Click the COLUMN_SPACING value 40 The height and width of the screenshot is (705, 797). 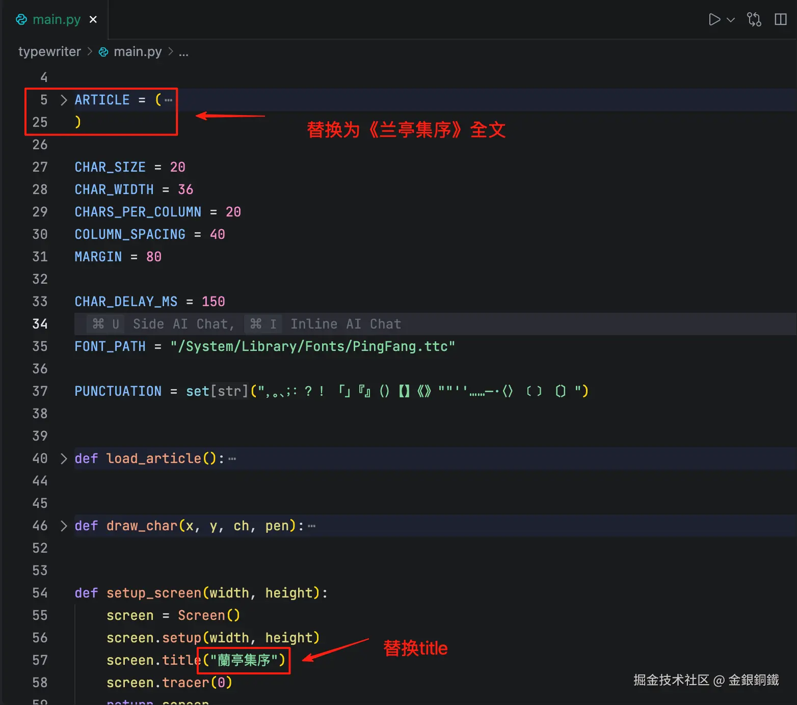(x=217, y=234)
